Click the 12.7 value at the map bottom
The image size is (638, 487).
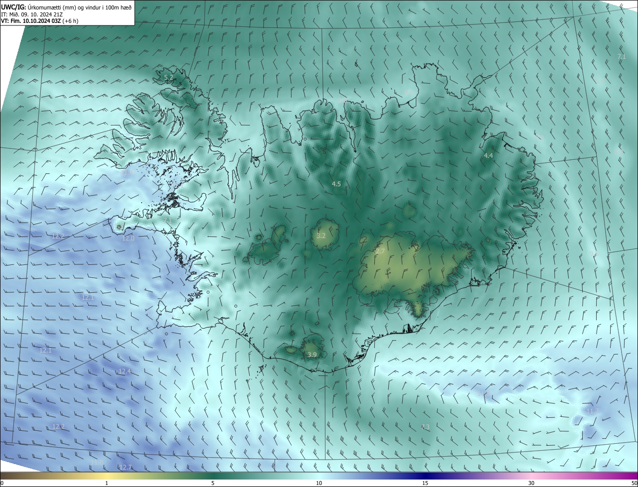126,467
